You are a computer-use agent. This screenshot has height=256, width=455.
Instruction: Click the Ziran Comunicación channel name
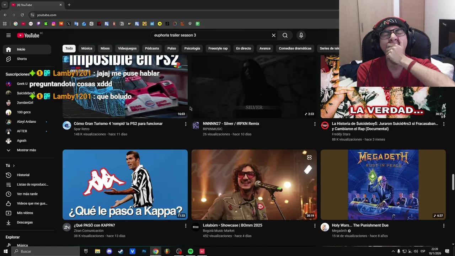tap(89, 231)
